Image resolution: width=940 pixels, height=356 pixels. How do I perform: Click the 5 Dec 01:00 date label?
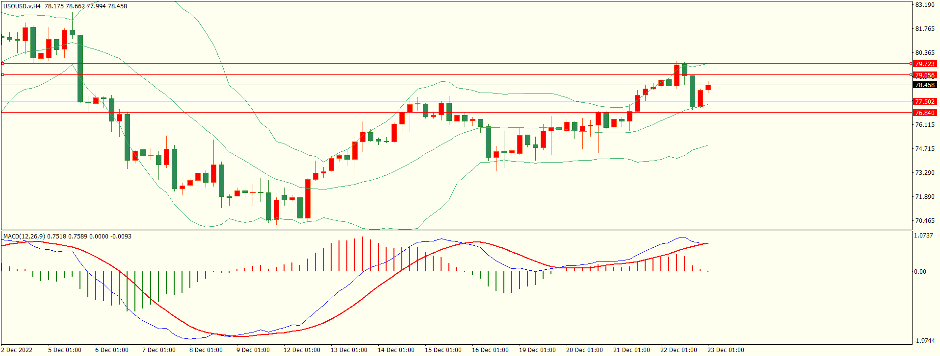(65, 350)
